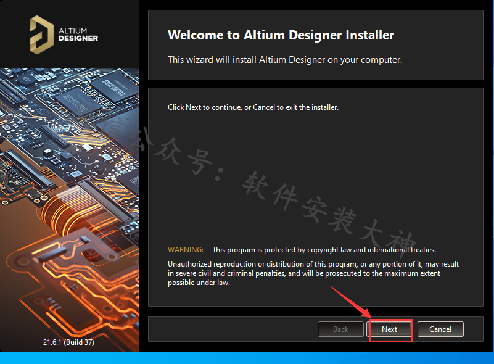Click "This program is protected by copyright law and international treaties."
494x364 pixels.
324,250
